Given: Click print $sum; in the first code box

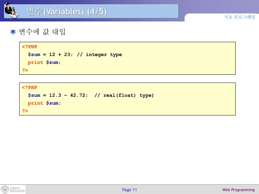Looking at the screenshot, I should coord(44,63).
